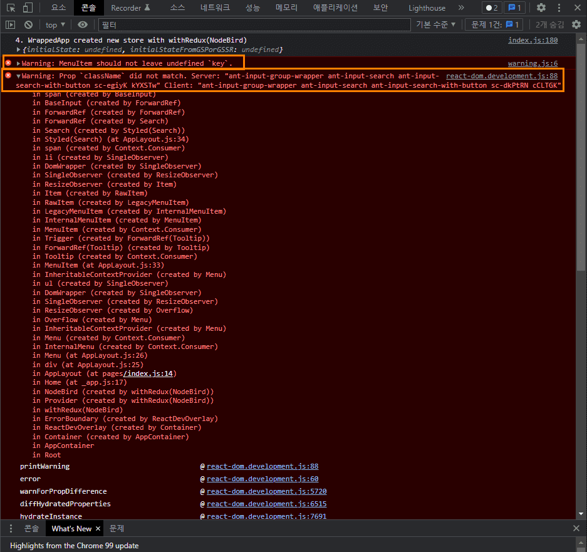Switch to the 네트워크 tab
Image resolution: width=587 pixels, height=552 pixels.
(215, 8)
